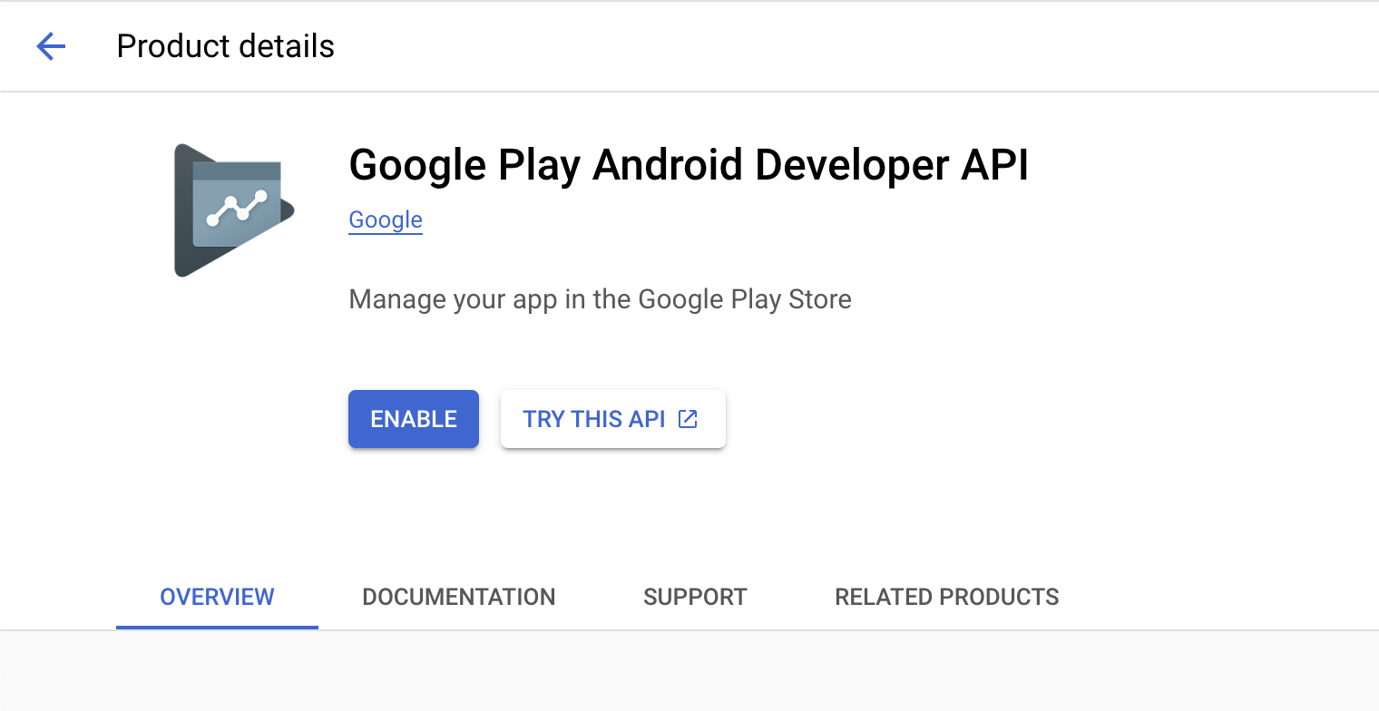
Task: Click the Google Play Android Developer API title
Action: (689, 164)
